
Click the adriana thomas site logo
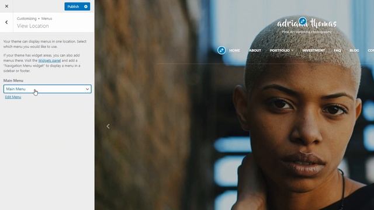click(307, 23)
